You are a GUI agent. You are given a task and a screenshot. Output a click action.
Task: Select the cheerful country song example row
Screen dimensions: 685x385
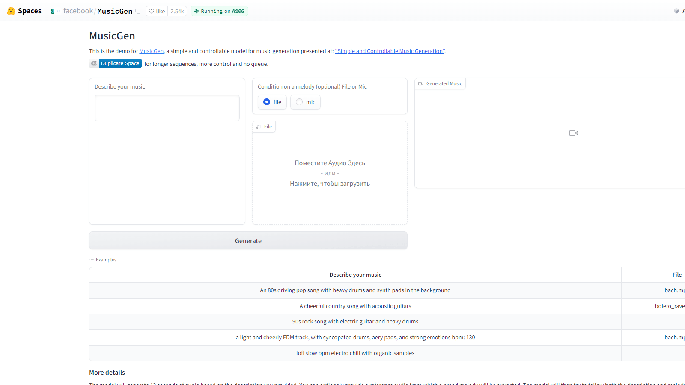pos(355,306)
